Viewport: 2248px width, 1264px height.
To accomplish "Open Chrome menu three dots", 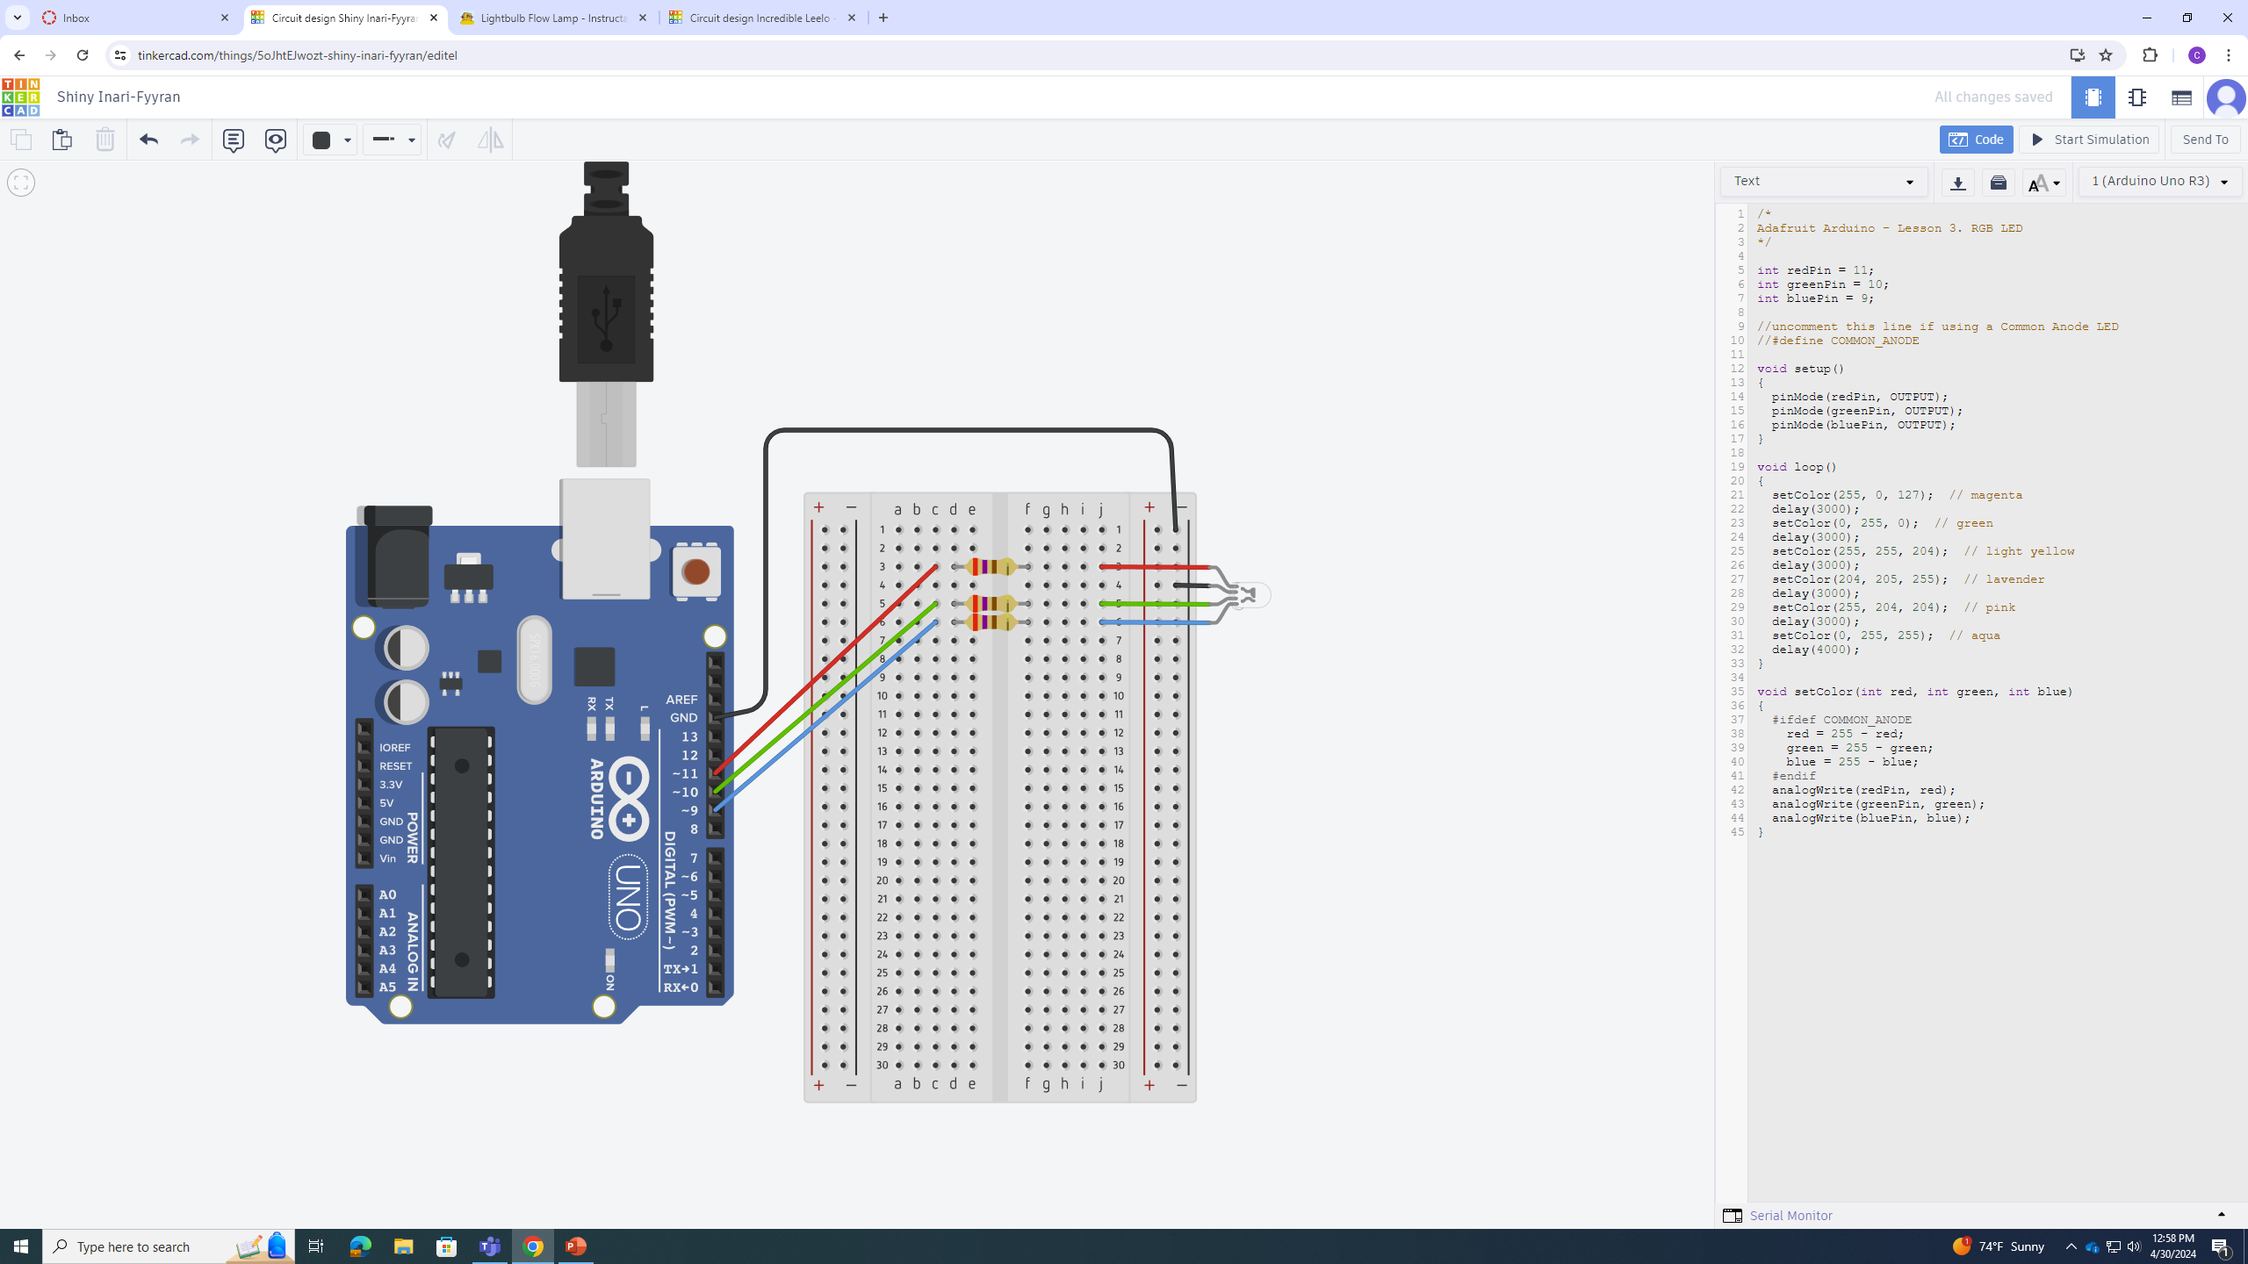I will (2229, 55).
